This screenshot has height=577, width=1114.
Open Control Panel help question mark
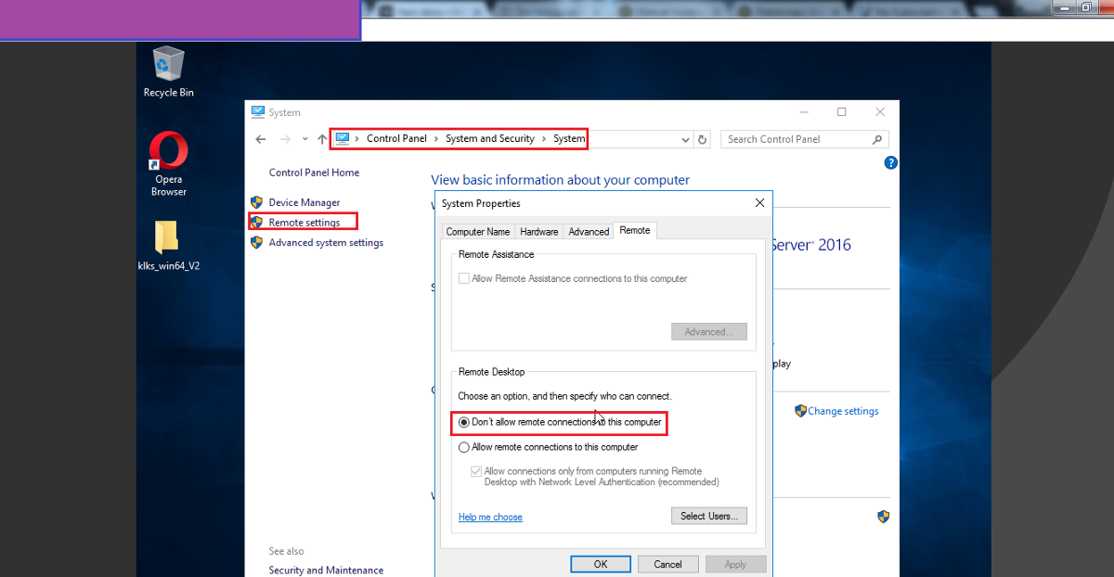[x=891, y=163]
